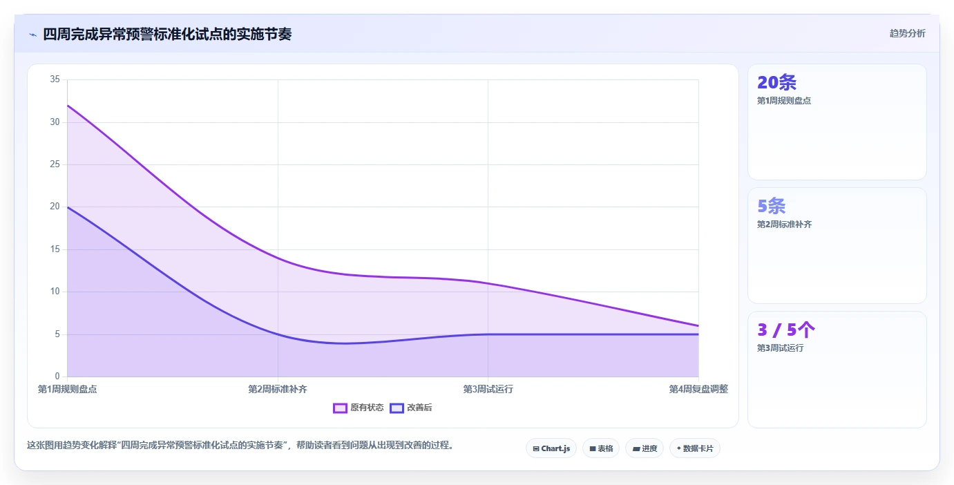Open the 5条 第2周标准补齐 card

coord(837,245)
